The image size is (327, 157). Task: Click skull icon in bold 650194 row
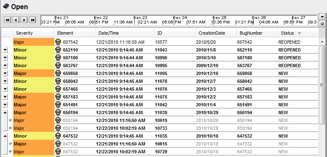(x=58, y=112)
